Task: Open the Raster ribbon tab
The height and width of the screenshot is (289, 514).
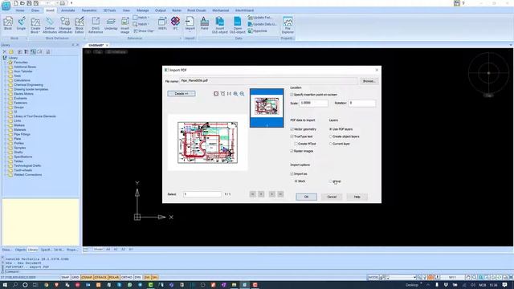Action: (x=177, y=10)
